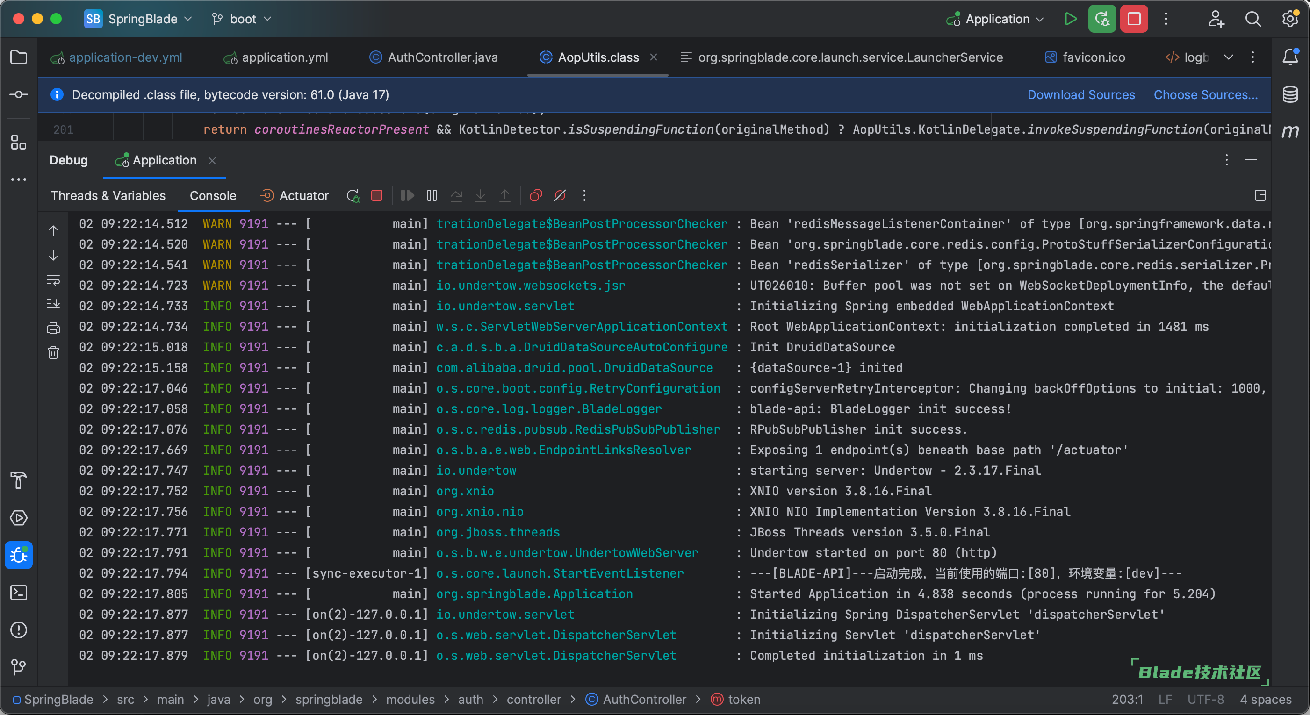
Task: Click LF line separator in status bar
Action: (x=1166, y=700)
